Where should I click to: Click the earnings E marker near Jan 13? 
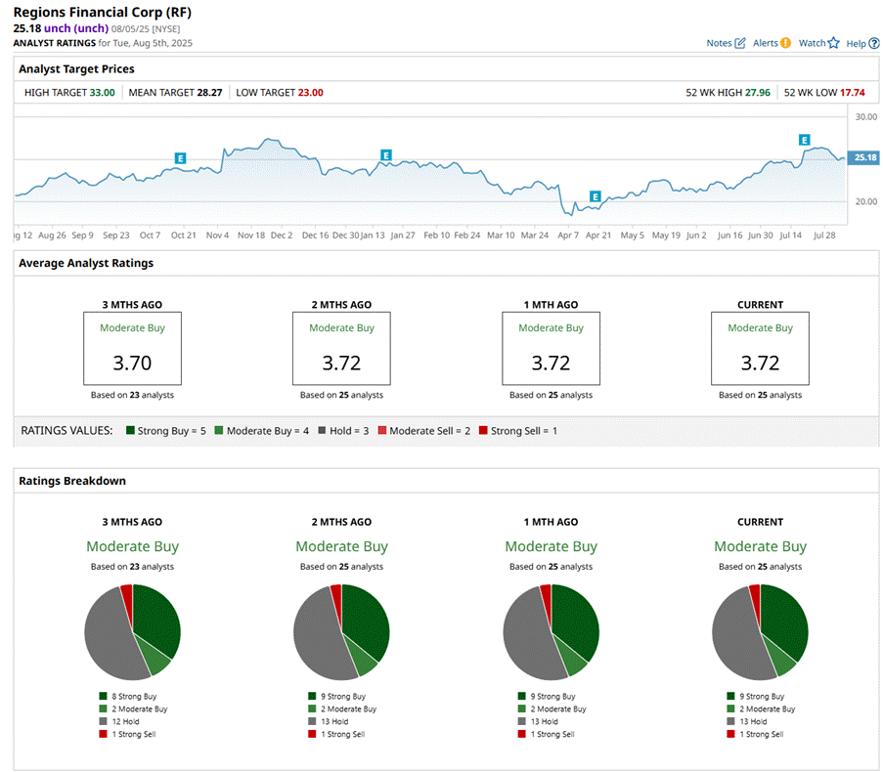385,154
